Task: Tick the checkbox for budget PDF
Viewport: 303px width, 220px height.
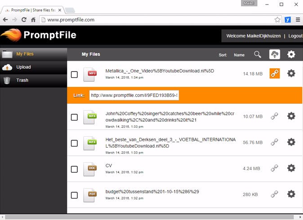Action: (74, 195)
